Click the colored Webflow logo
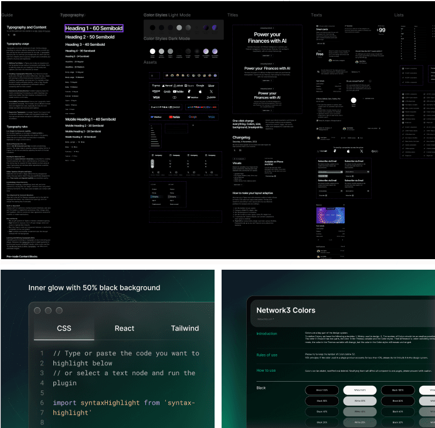Image resolution: width=435 pixels, height=428 pixels. [x=156, y=117]
